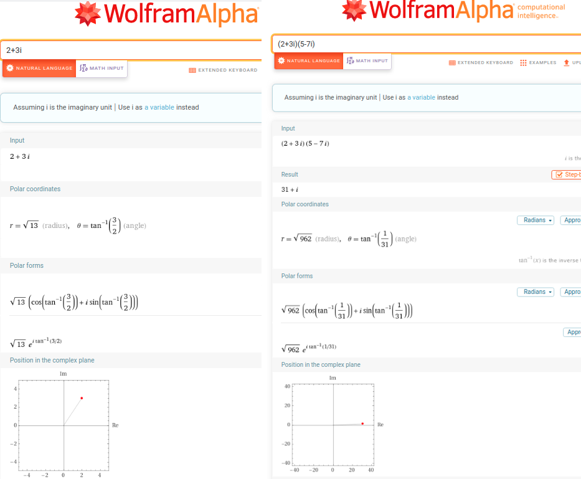Select left panel Natural Language tab

coord(39,69)
